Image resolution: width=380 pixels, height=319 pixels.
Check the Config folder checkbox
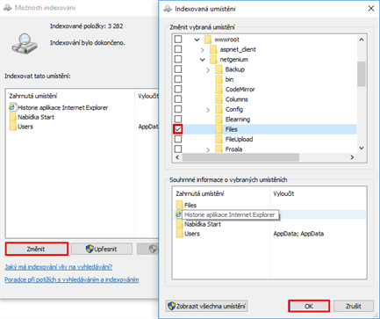click(x=178, y=109)
